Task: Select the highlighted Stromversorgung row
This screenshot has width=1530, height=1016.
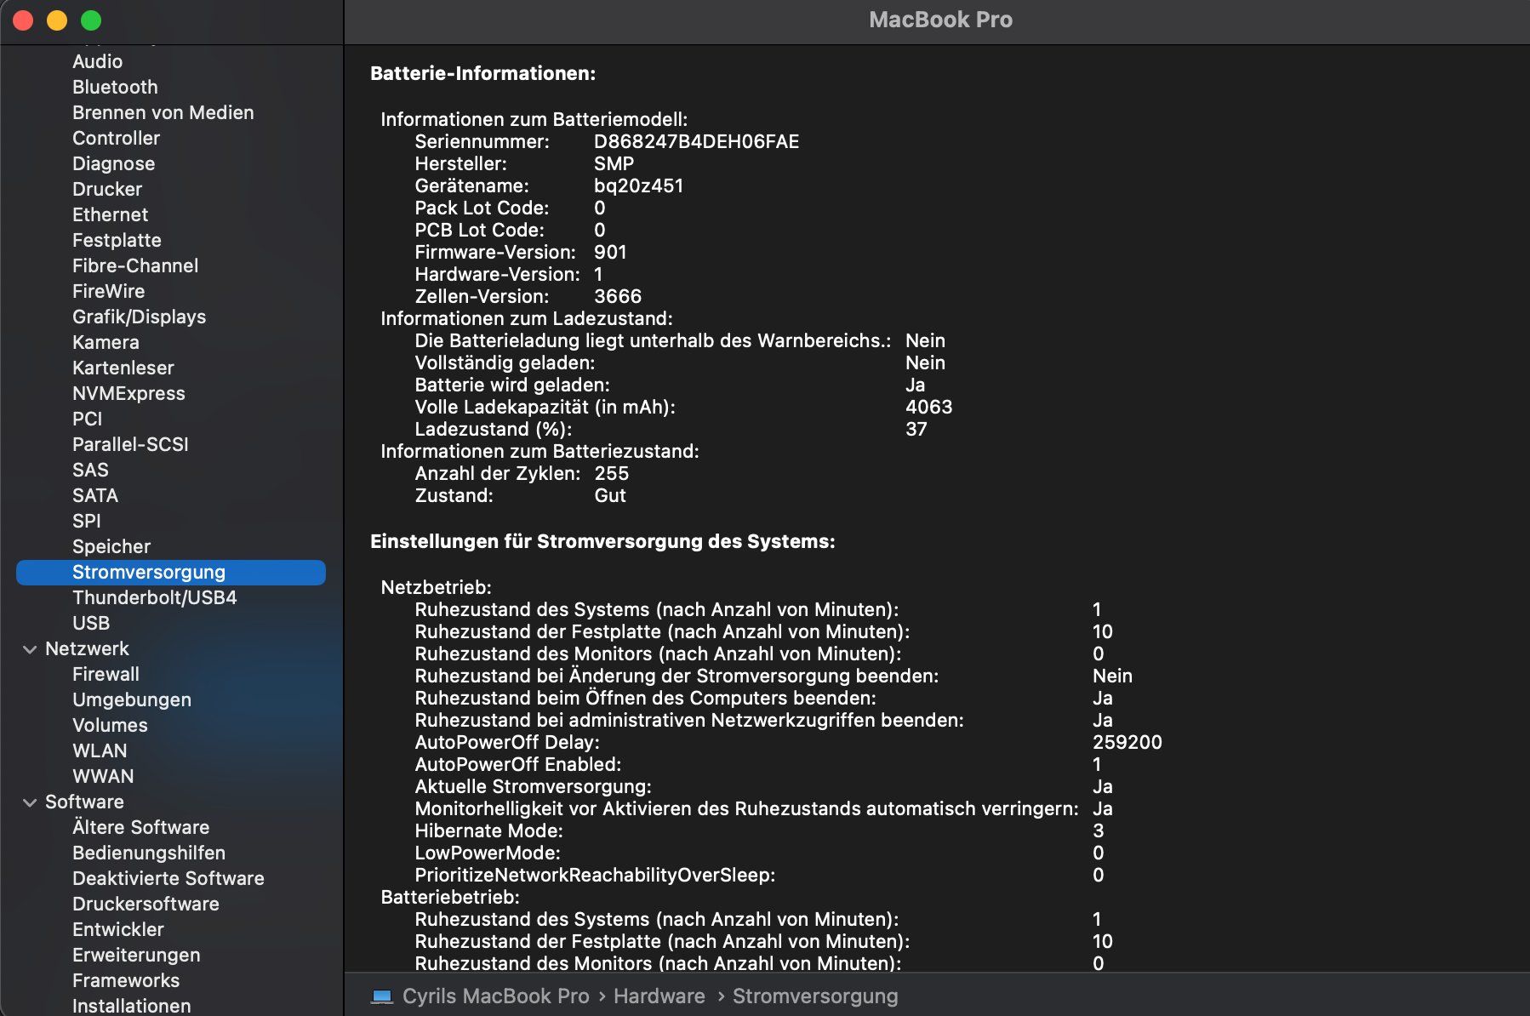Action: click(171, 572)
